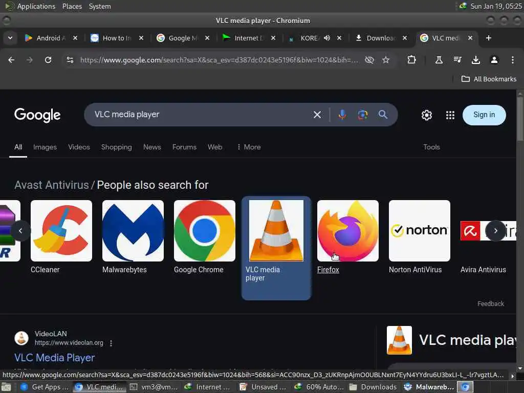Select the Malwarebytes thumbnail
The width and height of the screenshot is (524, 393).
pos(133,231)
